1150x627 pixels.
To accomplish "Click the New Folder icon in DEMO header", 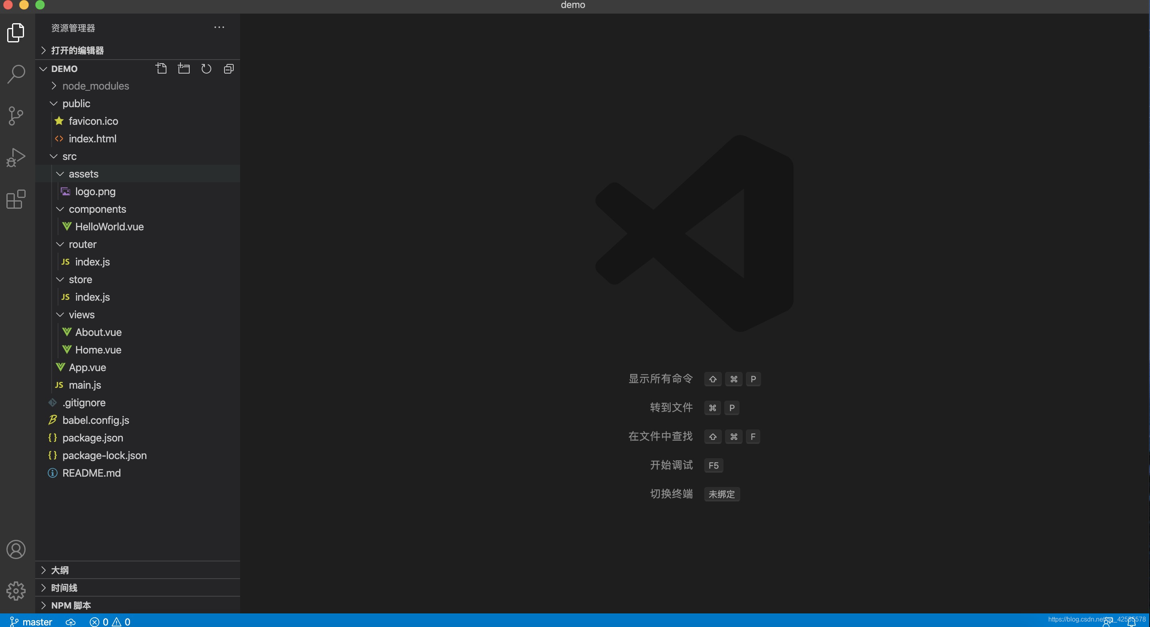I will pyautogui.click(x=184, y=69).
